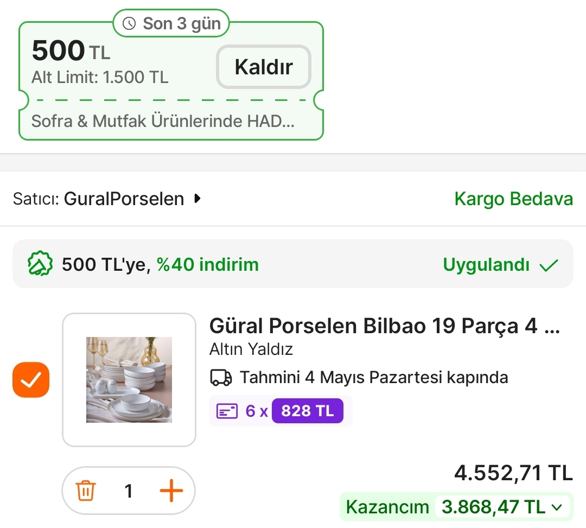Viewport: 586px width, 528px height.
Task: Increase quantity with the plus icon
Action: (171, 491)
